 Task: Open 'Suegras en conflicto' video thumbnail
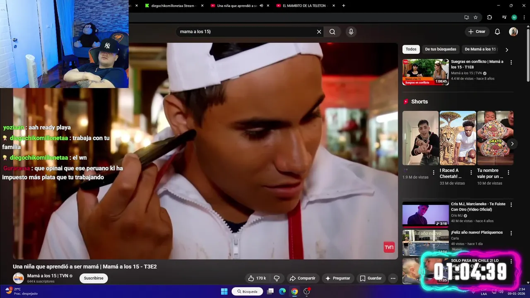[425, 72]
